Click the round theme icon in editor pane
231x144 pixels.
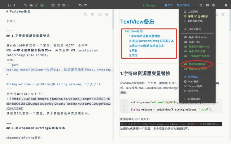(92, 14)
